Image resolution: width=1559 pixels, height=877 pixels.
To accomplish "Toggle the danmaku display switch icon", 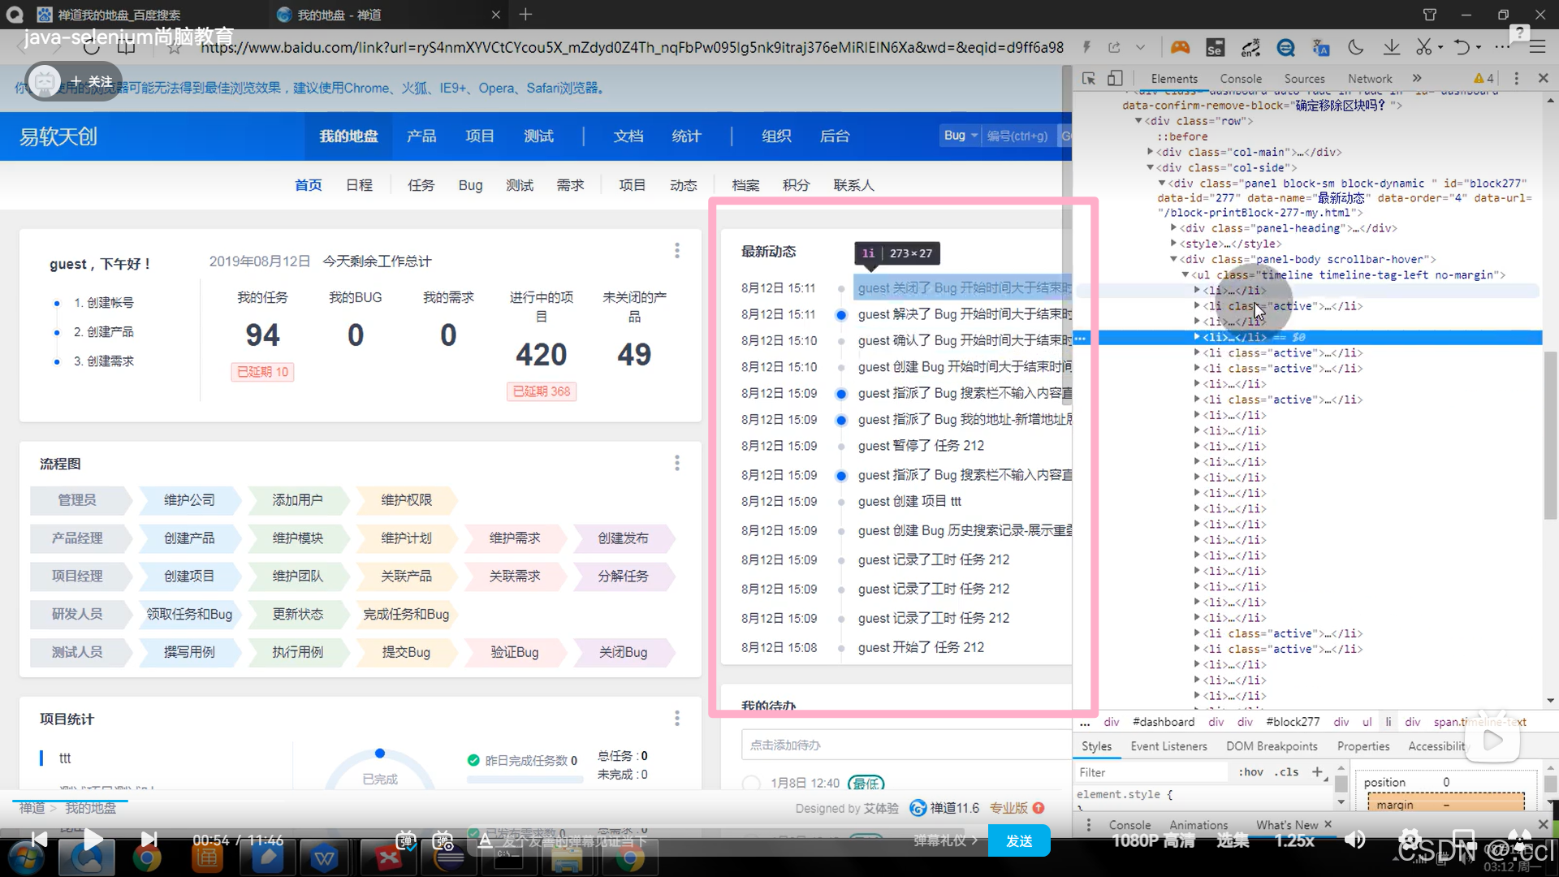I will (x=406, y=840).
